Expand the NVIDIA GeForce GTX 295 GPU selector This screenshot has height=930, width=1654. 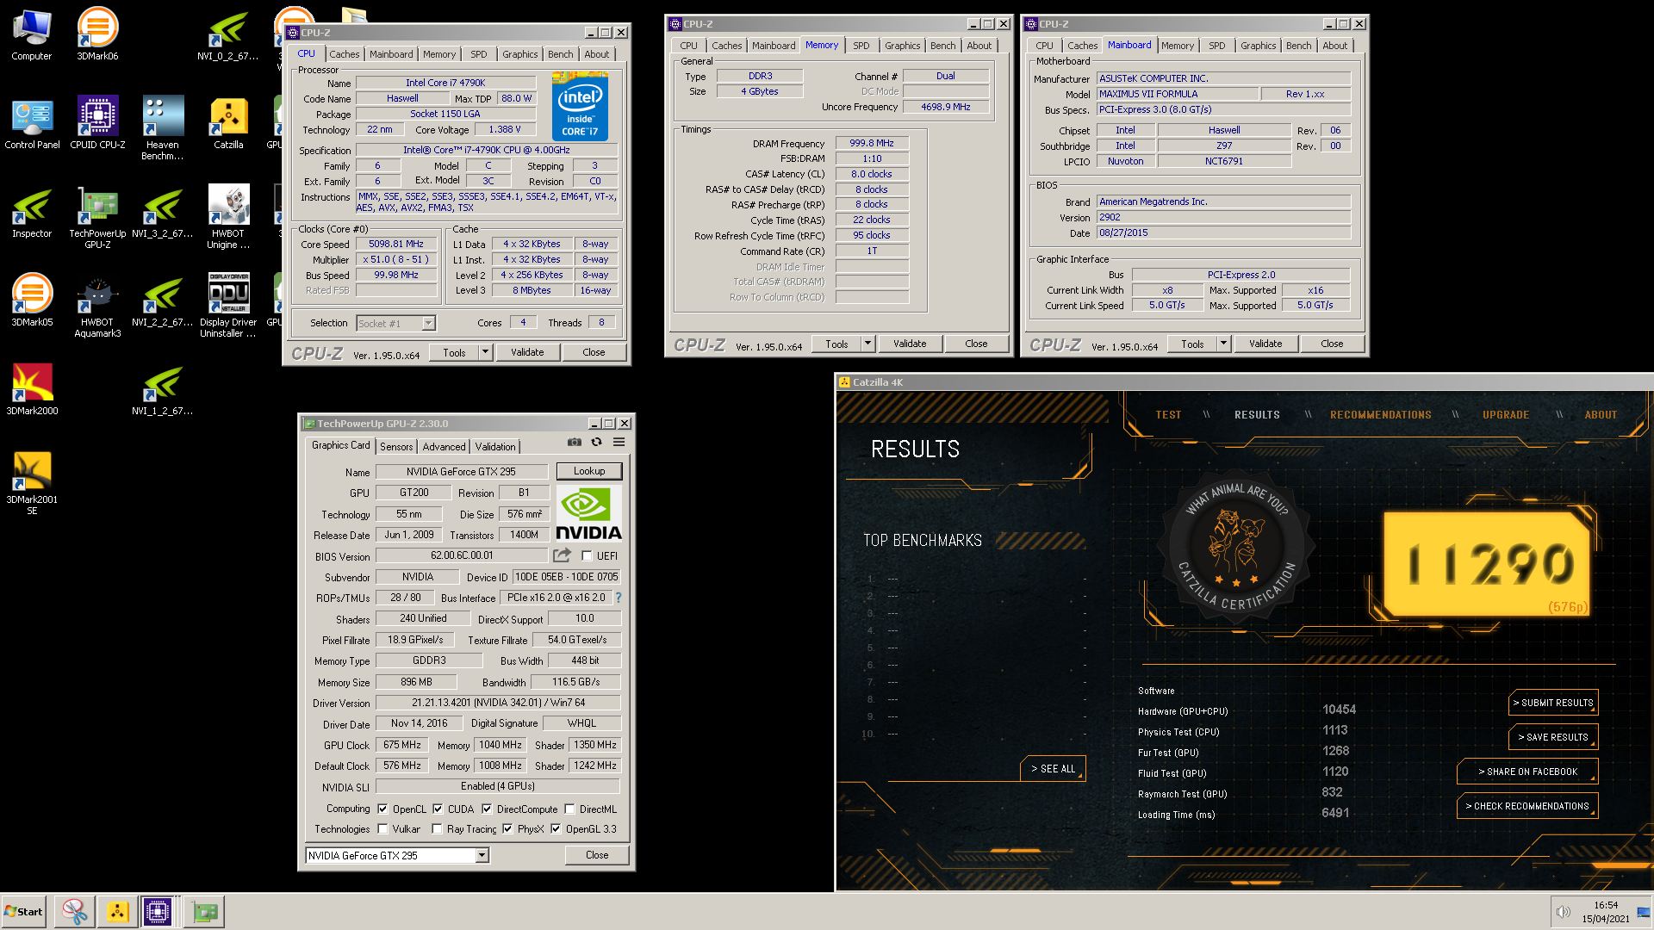click(482, 855)
